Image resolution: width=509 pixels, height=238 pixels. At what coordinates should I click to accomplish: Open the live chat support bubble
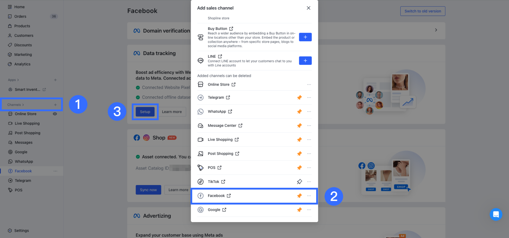click(496, 214)
